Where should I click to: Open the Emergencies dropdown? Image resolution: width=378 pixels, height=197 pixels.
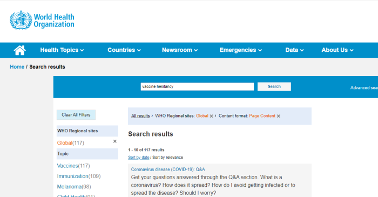tap(241, 50)
